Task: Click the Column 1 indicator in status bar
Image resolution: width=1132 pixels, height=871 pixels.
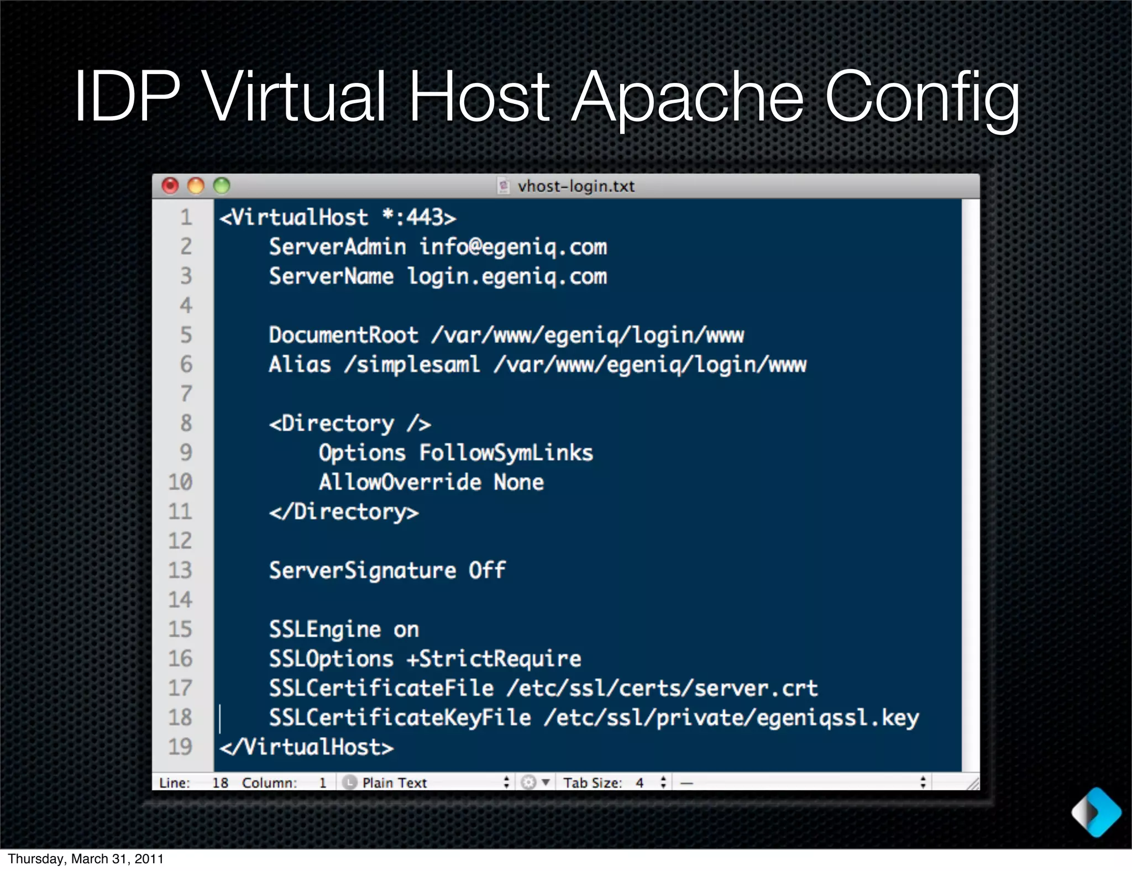Action: pos(285,783)
